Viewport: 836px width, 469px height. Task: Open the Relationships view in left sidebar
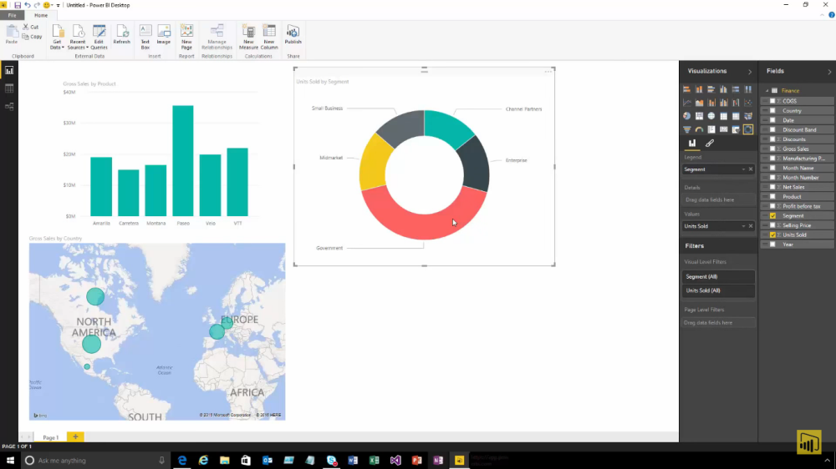(x=9, y=107)
